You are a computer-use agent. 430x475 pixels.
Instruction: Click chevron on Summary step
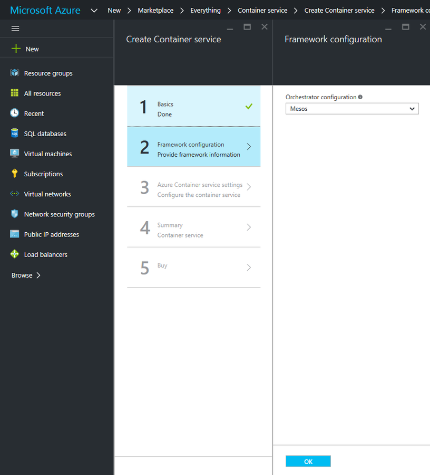coord(249,227)
